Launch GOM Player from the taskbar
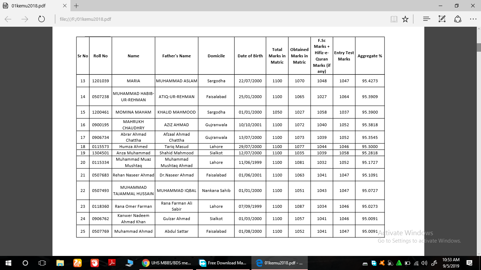 [x=94, y=263]
